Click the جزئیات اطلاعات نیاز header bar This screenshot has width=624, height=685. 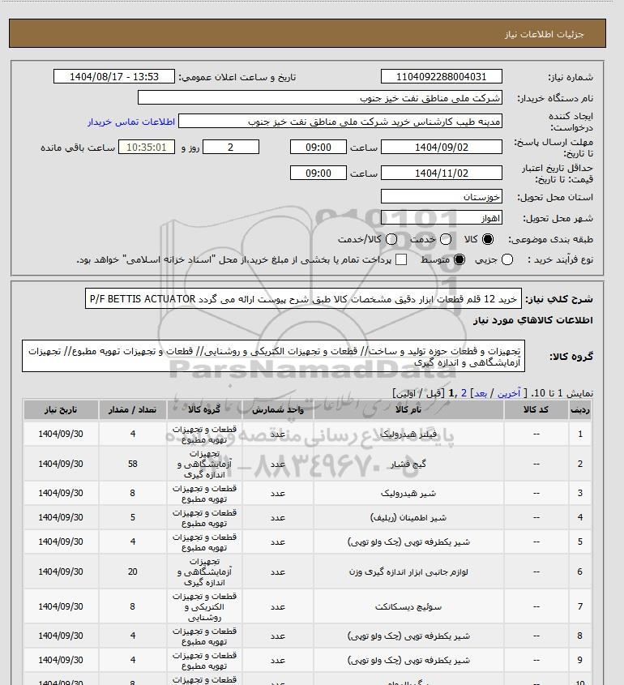307,33
